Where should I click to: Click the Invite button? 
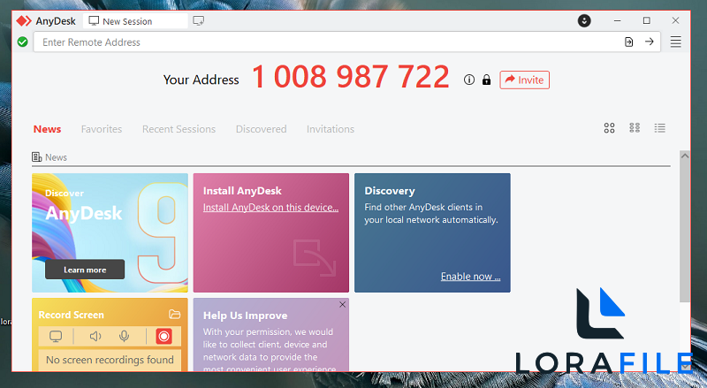point(524,80)
